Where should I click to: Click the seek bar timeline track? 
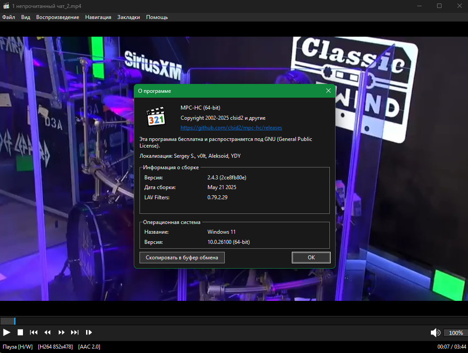point(234,321)
